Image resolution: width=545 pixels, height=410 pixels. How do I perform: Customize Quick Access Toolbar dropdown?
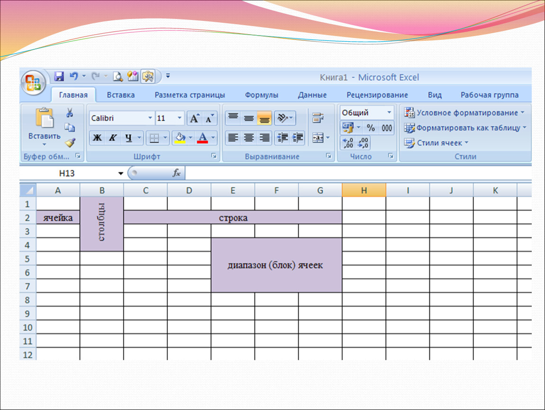pos(168,75)
